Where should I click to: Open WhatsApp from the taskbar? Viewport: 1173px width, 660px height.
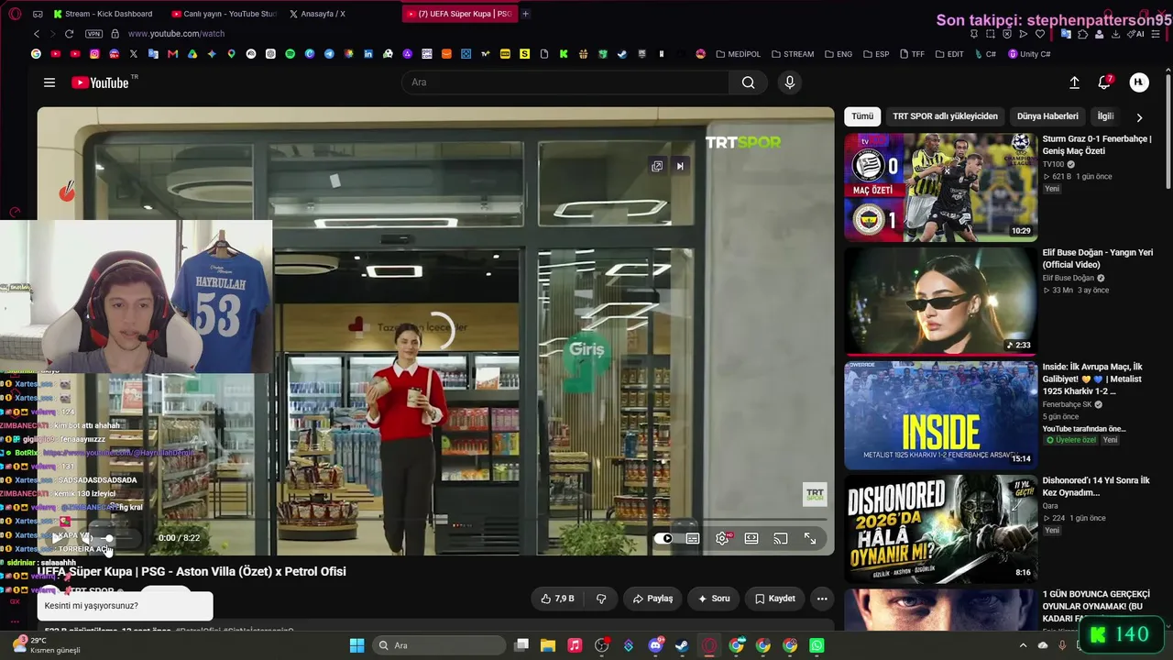point(817,645)
